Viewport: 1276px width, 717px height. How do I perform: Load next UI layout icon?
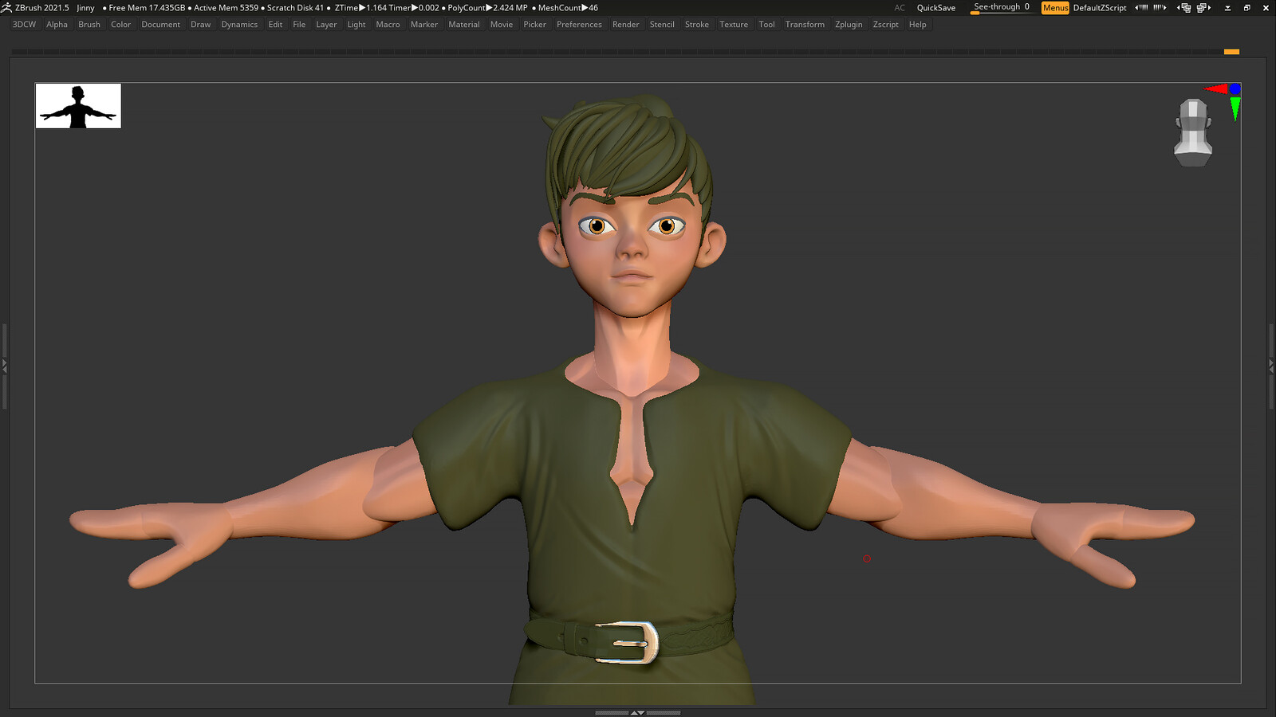1204,7
